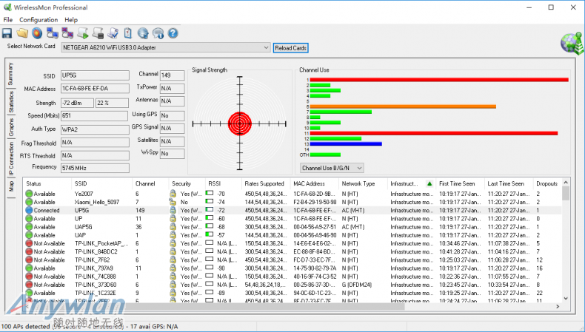The image size is (585, 332).
Task: Switch to the Statistics side tab
Action: tap(10, 101)
